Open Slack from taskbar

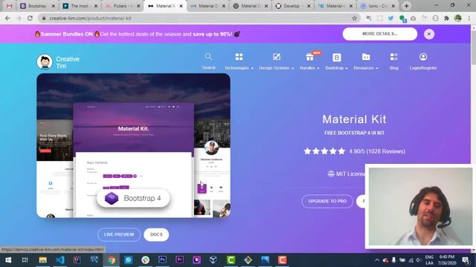[146, 260]
